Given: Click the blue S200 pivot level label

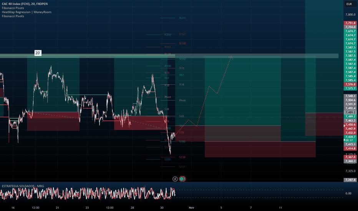Looking at the screenshot, I should click(x=167, y=160).
